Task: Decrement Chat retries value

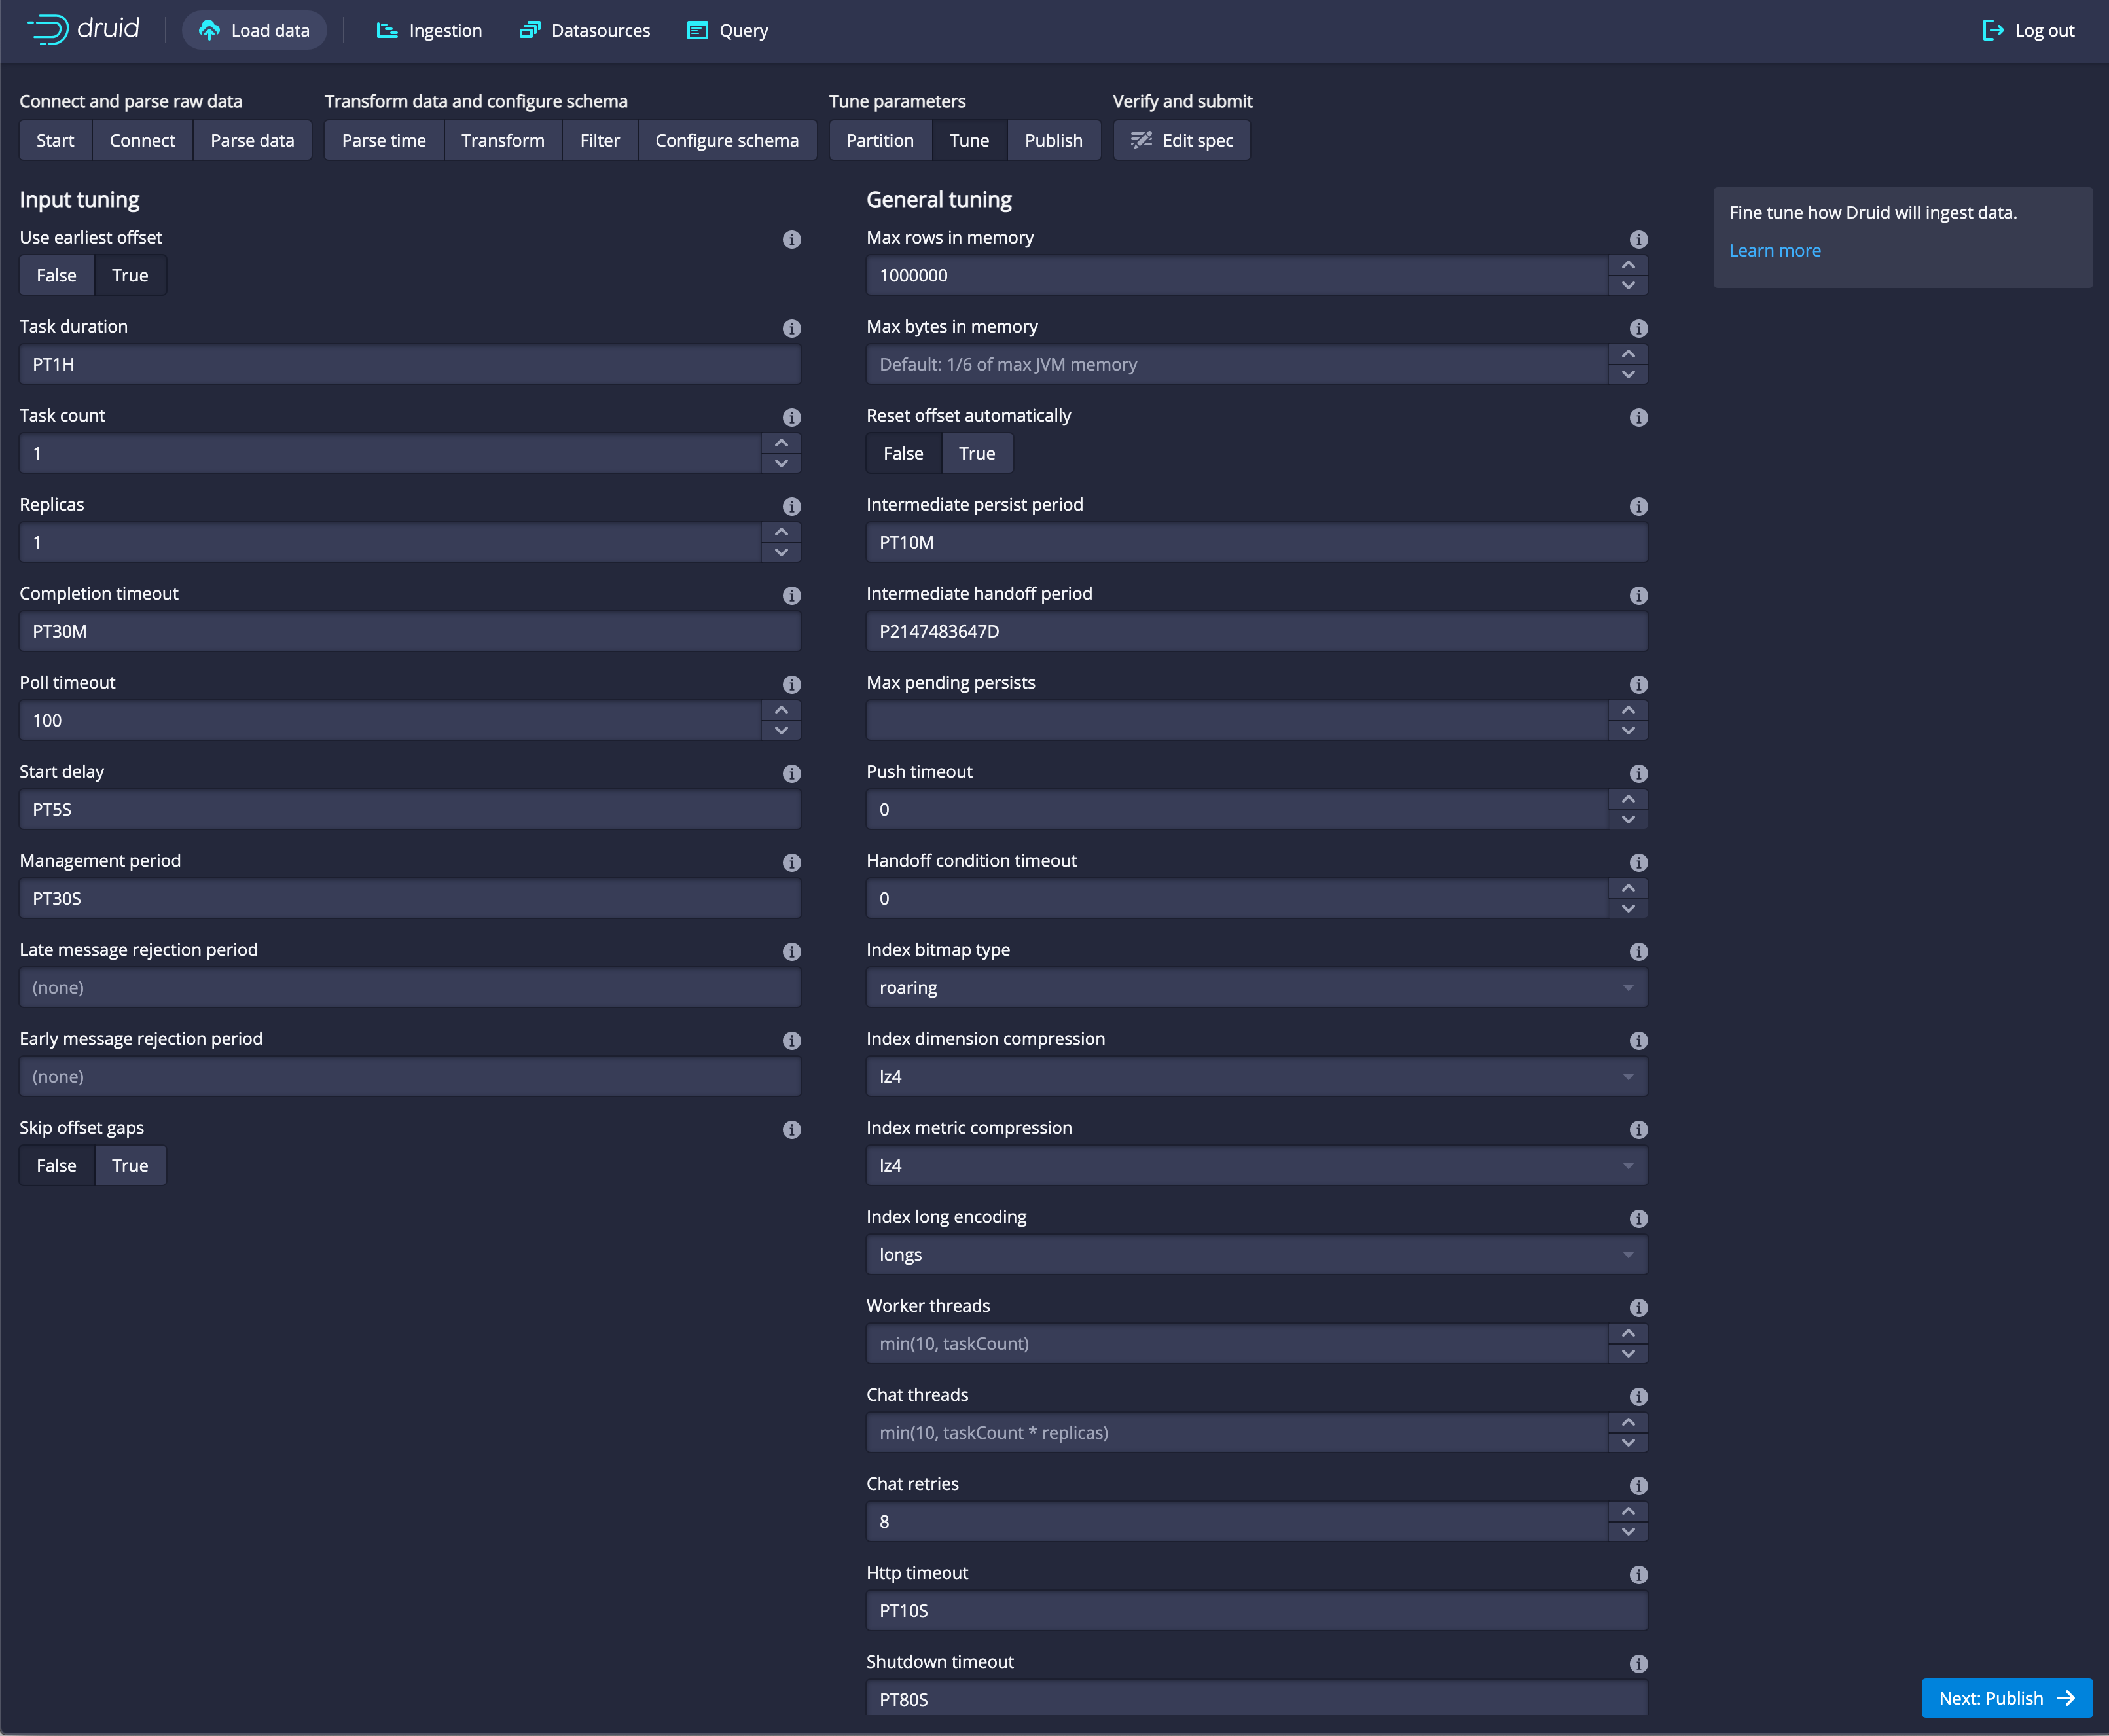Action: click(x=1628, y=1531)
